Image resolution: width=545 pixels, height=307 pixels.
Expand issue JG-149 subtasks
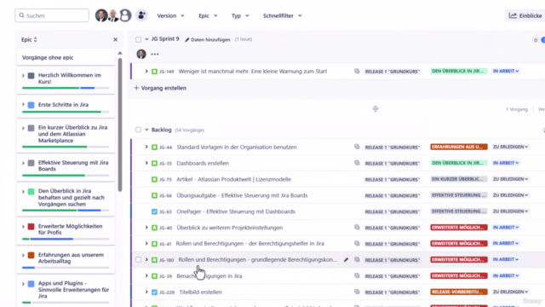point(146,71)
